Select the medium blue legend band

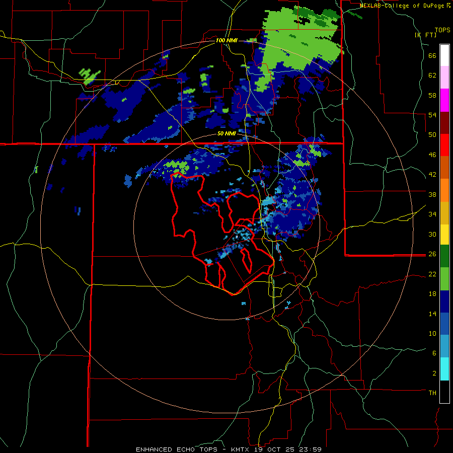(444, 324)
